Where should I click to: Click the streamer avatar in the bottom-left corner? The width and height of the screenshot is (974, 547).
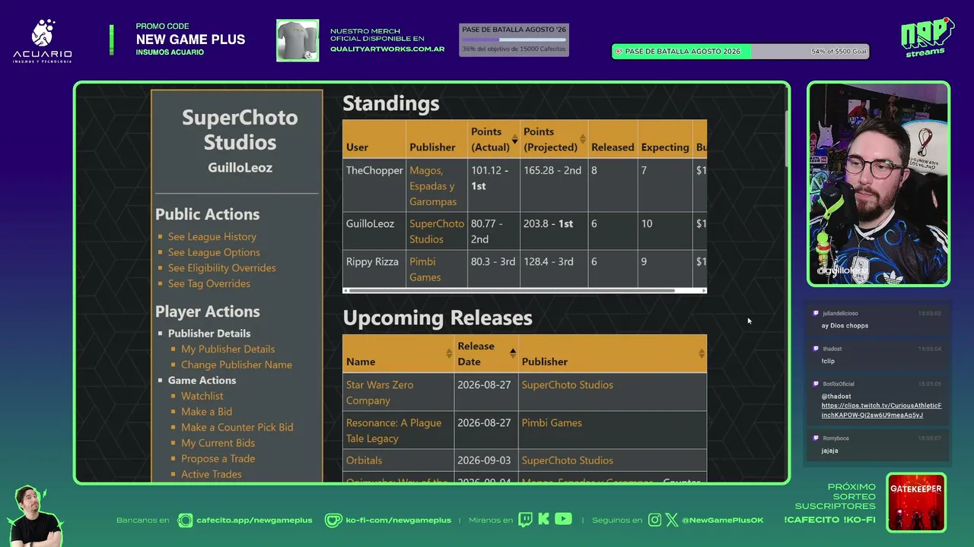click(x=36, y=517)
